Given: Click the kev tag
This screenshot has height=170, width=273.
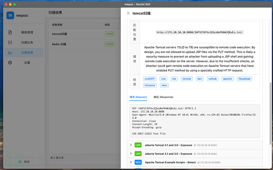Looking at the screenshot, I should [199, 79].
